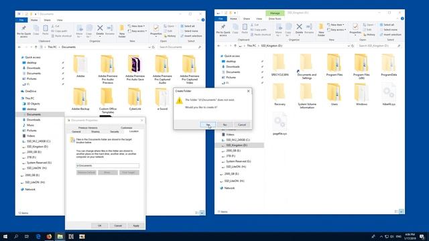Click Move to in Documents window ribbon
This screenshot has width=429, height=241.
pos(79,31)
